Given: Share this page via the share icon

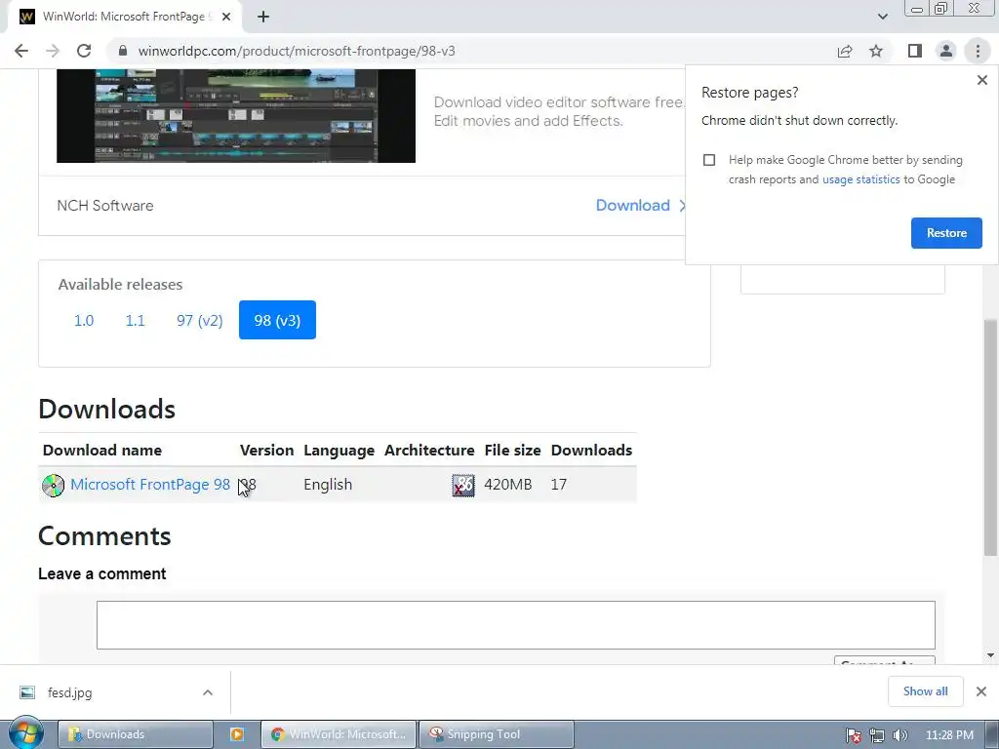Looking at the screenshot, I should [845, 51].
